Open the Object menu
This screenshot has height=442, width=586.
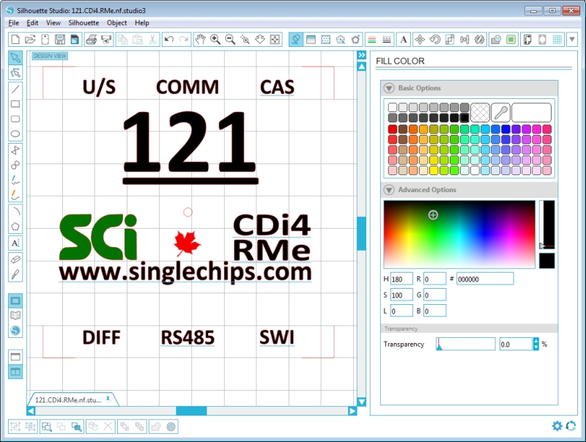coord(116,23)
